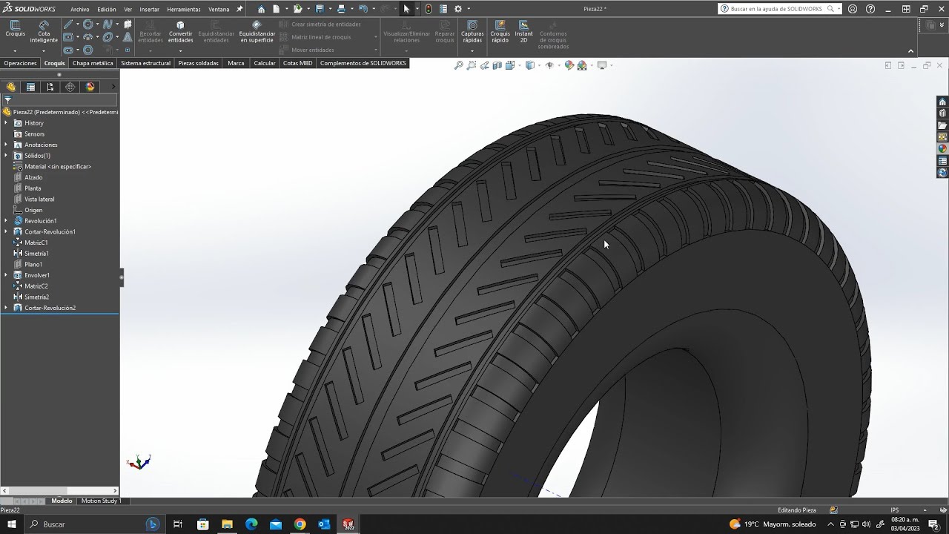
Task: Switch to the Operaciones tab
Action: (x=20, y=63)
